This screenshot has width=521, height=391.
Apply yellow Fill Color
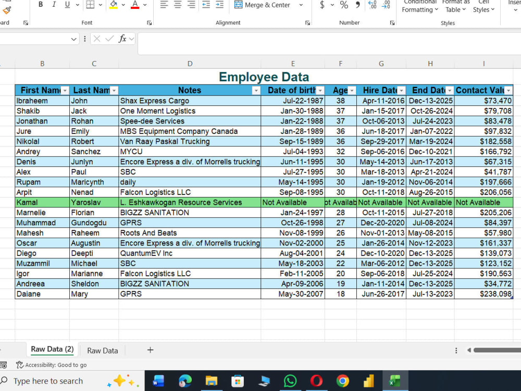114,5
